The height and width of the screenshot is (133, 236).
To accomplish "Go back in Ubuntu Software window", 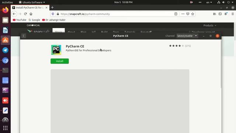I will click(24, 36).
